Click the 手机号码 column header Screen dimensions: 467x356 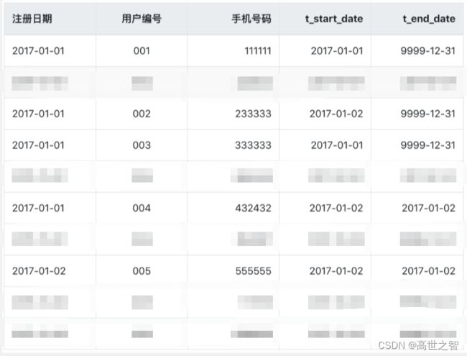(251, 19)
